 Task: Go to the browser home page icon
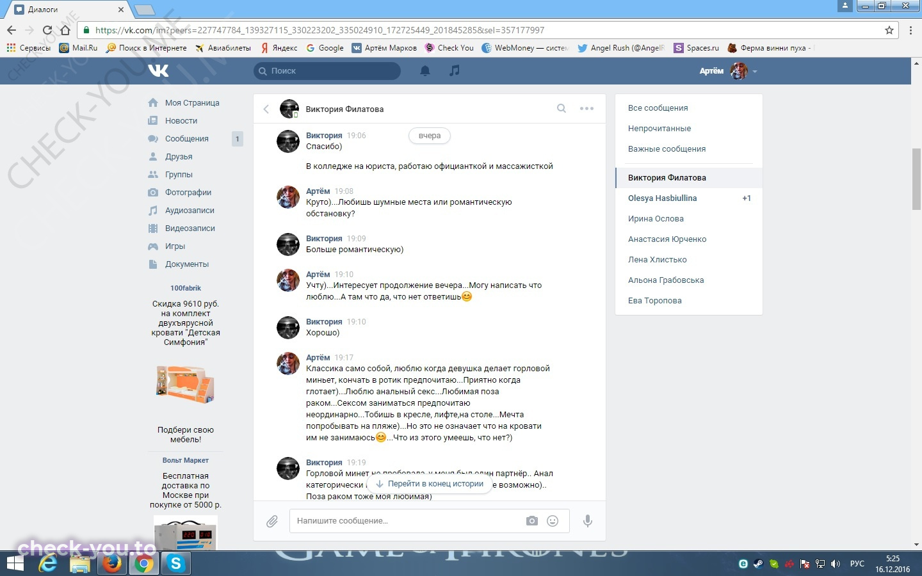coord(65,30)
